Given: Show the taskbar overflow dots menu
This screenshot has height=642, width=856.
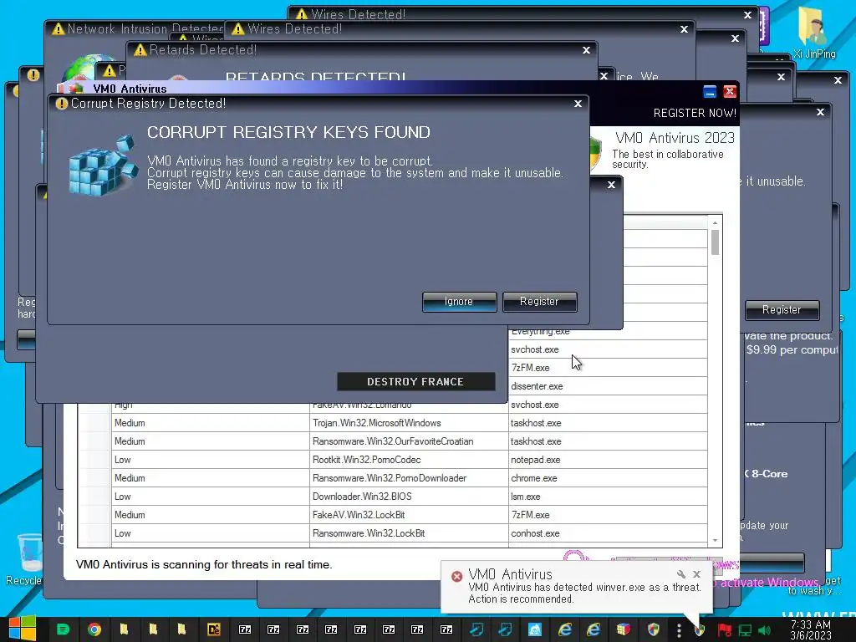Looking at the screenshot, I should pos(679,630).
